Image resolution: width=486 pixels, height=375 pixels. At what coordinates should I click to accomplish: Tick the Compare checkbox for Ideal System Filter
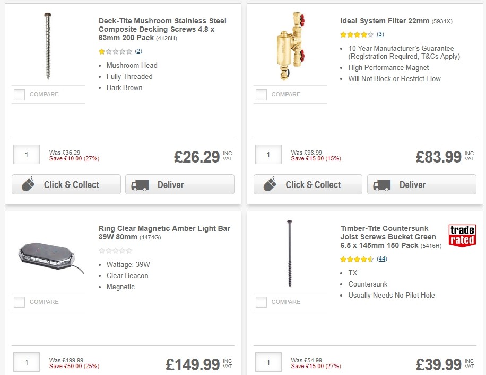261,94
